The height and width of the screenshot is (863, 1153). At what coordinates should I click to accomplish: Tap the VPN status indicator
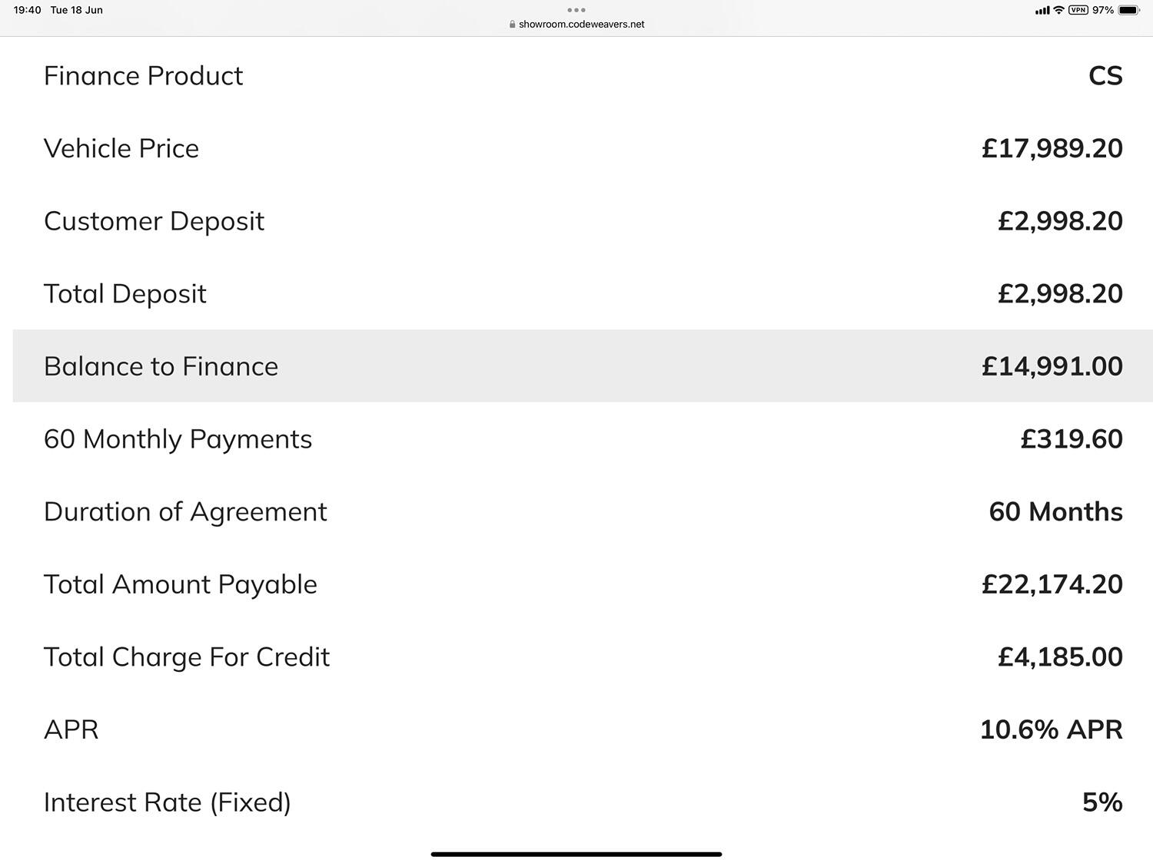coord(1078,10)
